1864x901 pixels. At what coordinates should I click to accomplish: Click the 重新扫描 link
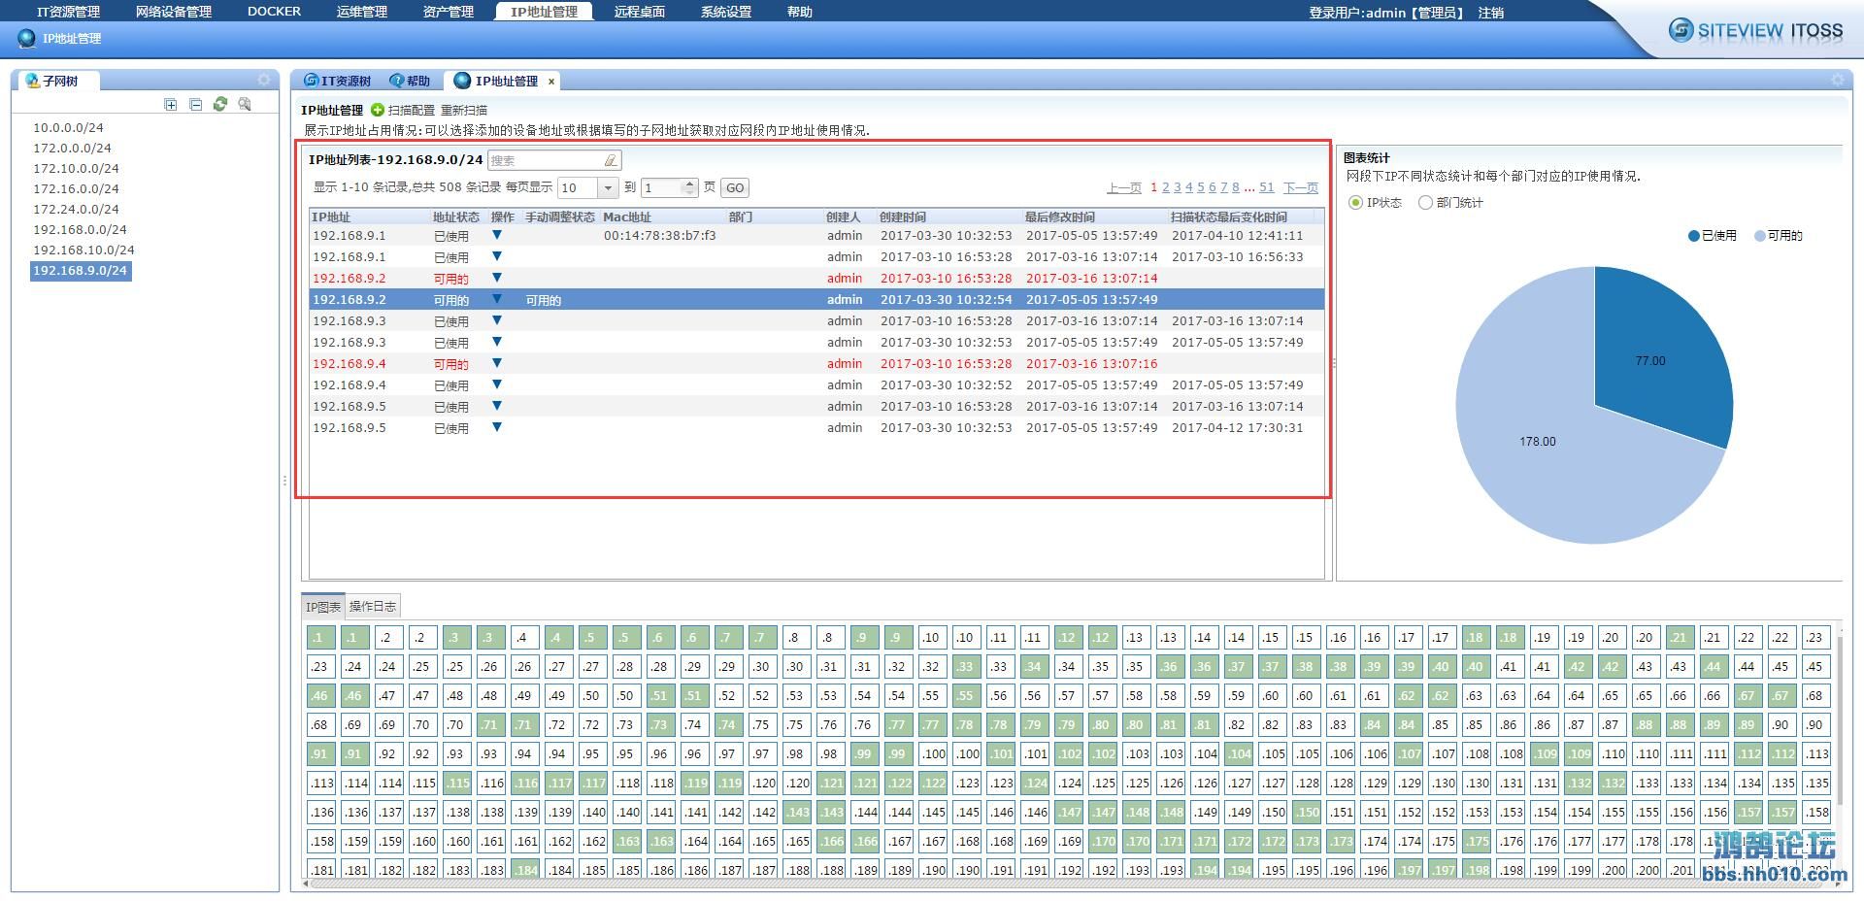point(464,111)
